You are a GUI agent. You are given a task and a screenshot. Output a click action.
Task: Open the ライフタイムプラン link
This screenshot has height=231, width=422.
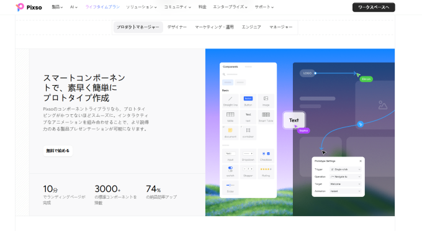(102, 7)
